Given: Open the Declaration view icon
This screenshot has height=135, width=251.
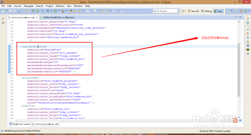Looking at the screenshot, I should pyautogui.click(x=248, y=42).
